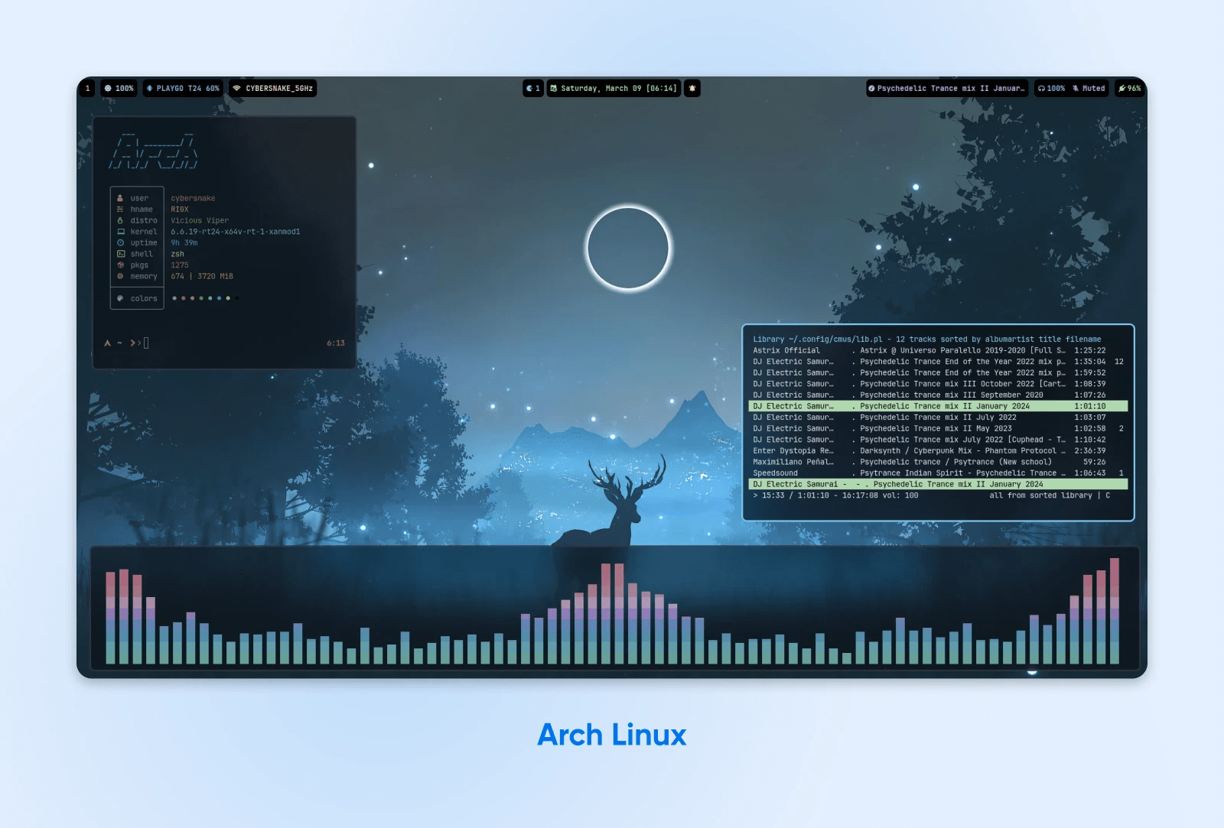Select highlighted 'Psychedelic Trance mix II January 2024' row

pos(938,406)
